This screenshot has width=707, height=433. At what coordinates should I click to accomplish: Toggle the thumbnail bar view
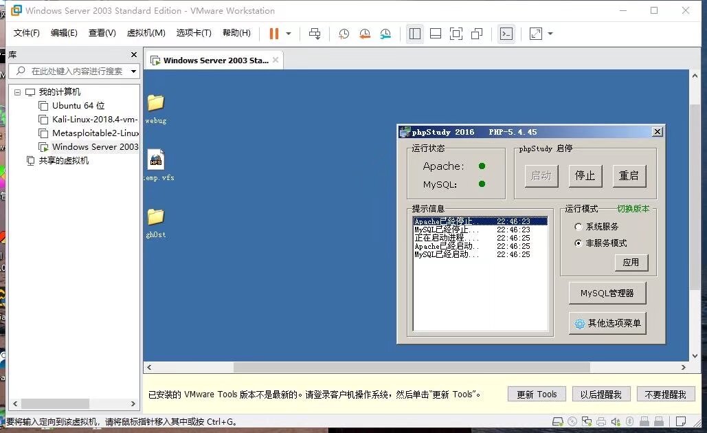coord(436,34)
